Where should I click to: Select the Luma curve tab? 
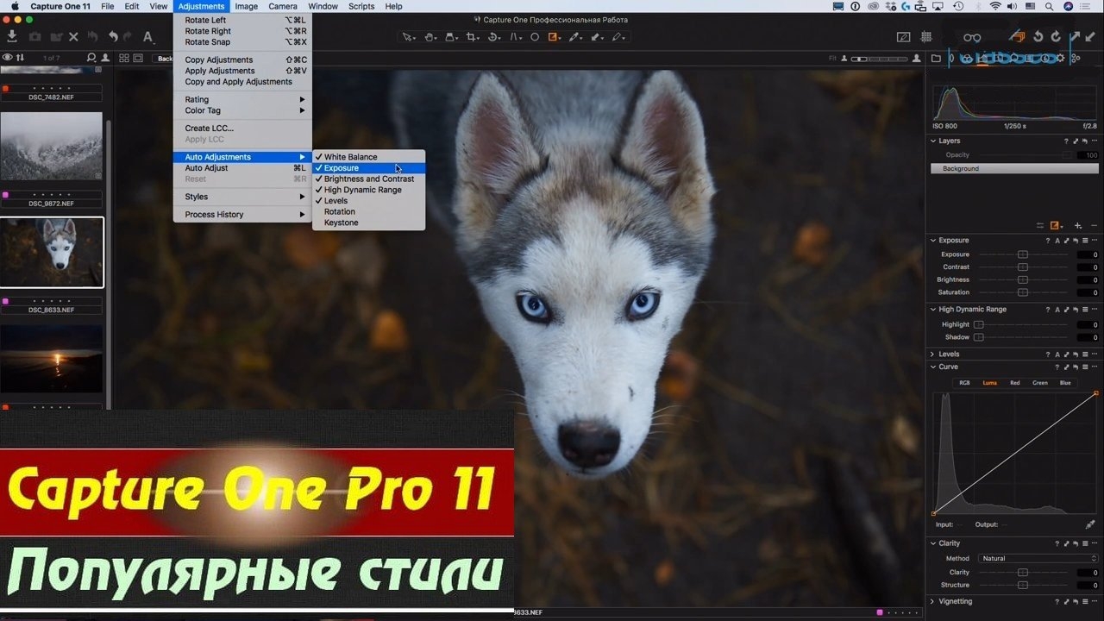pos(990,383)
